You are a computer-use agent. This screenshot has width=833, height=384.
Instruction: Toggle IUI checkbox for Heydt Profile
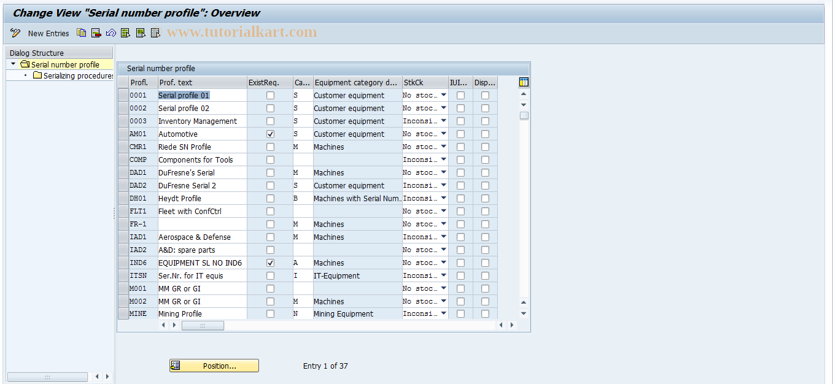coord(460,198)
